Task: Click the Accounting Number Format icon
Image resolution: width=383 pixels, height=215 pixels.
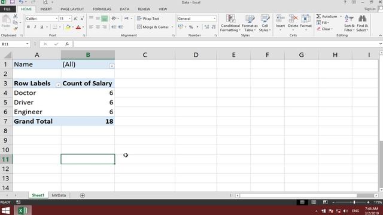Action: pos(181,27)
